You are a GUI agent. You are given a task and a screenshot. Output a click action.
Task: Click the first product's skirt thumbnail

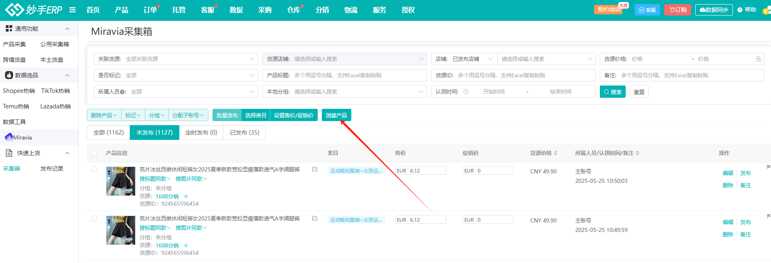coord(120,181)
